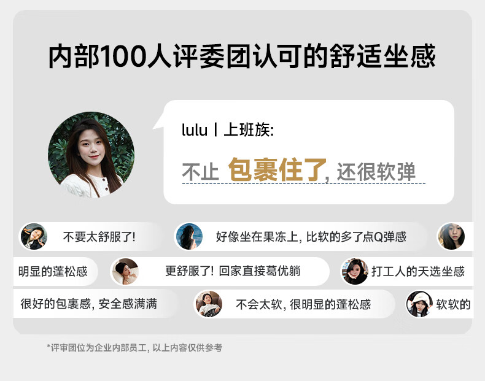485x381 pixels.
Task: Open the '更舒服了! 回家直接葛优躺' comment
Action: 220,272
